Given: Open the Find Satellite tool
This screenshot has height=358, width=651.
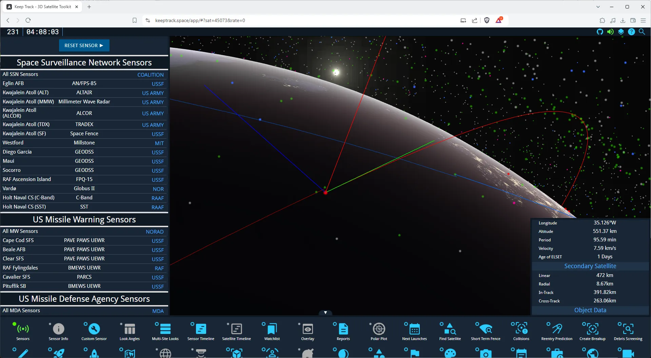Looking at the screenshot, I should (450, 332).
